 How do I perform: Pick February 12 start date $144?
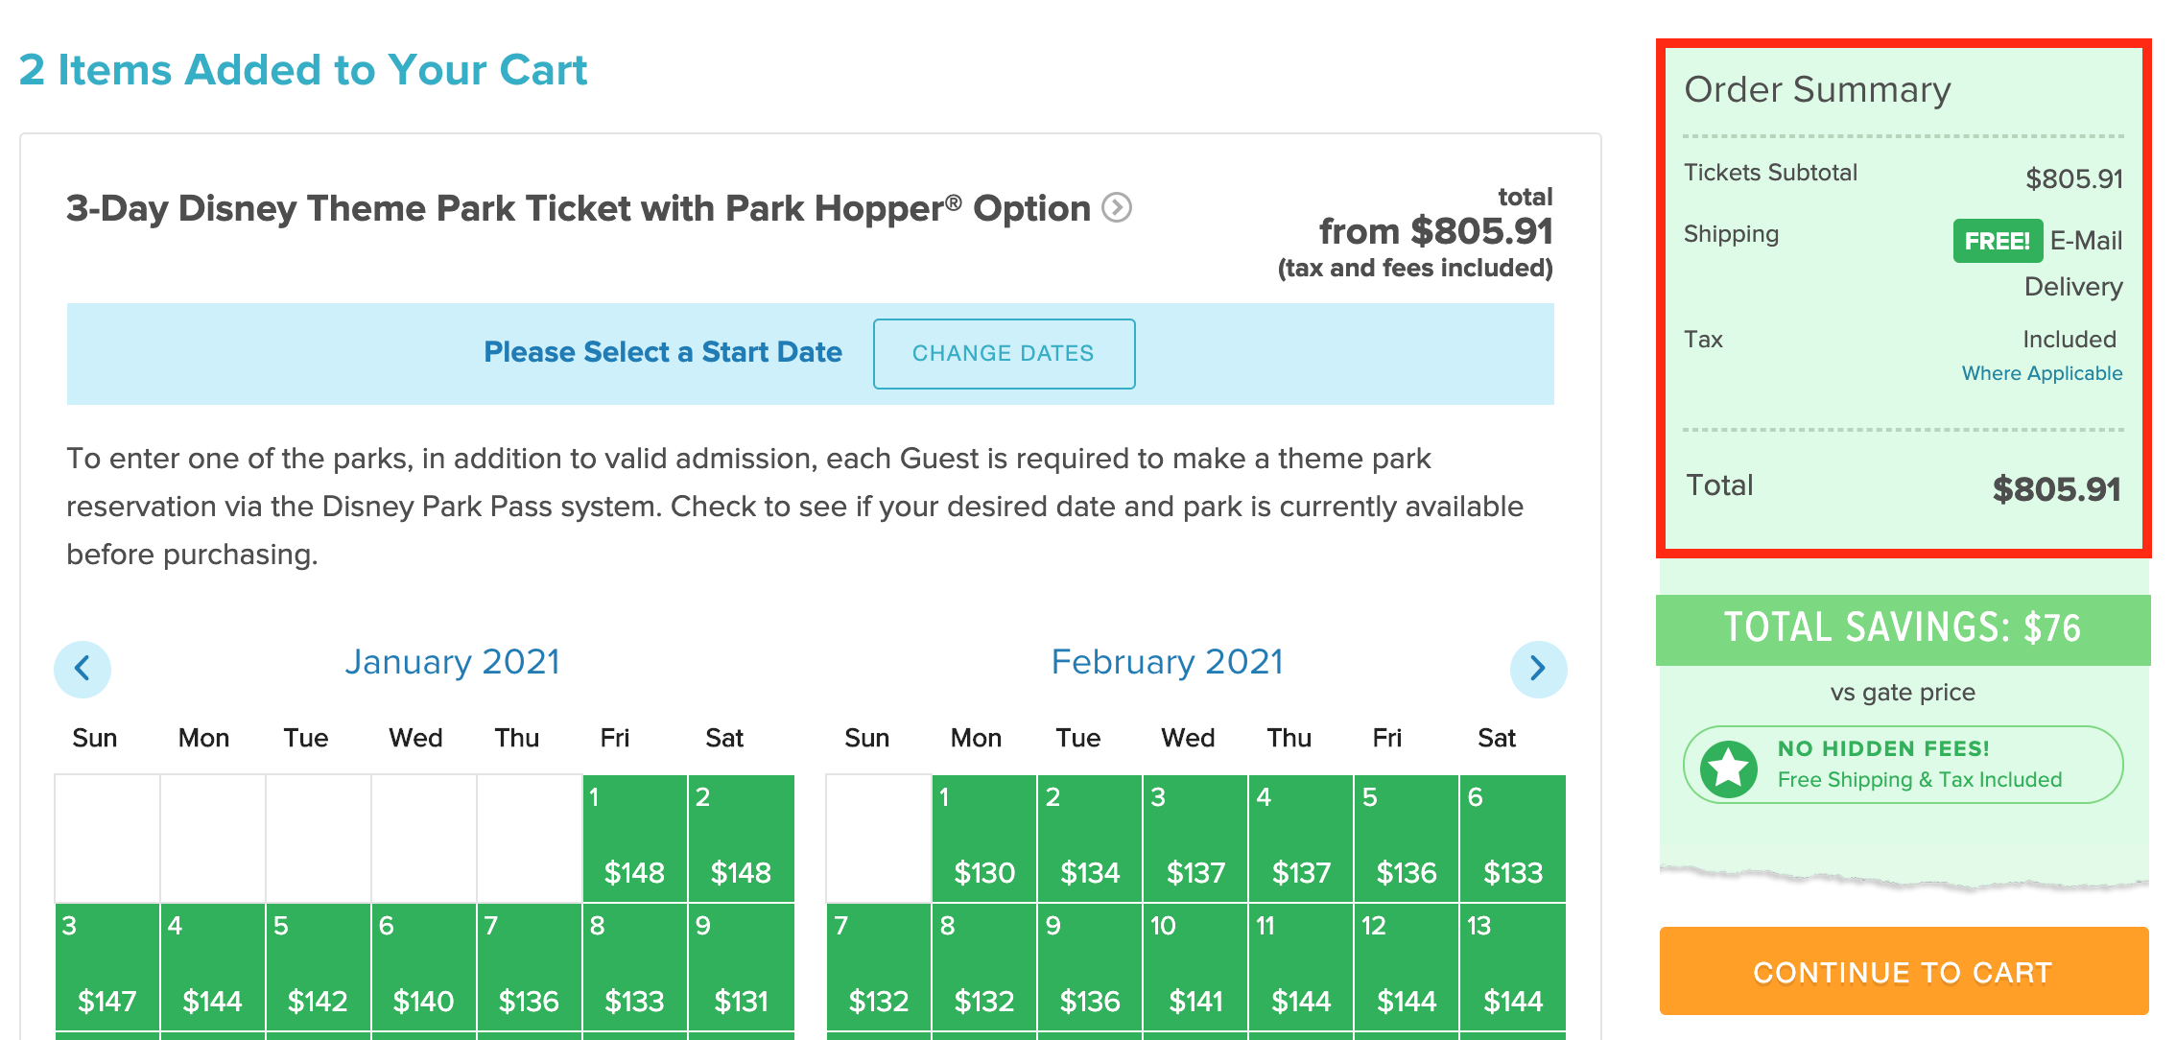[x=1407, y=967]
